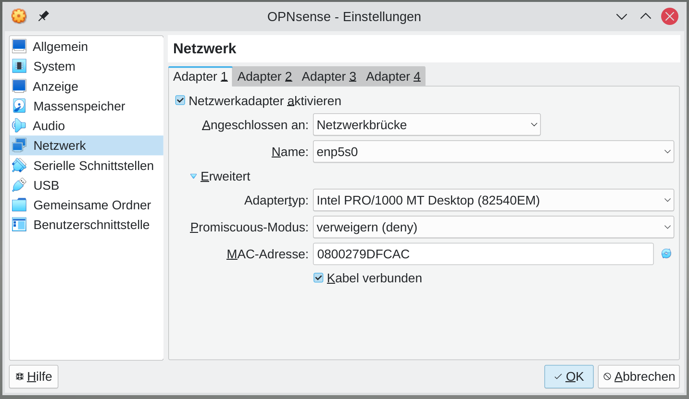Viewport: 689px width, 399px height.
Task: Open the Allgemein settings page
Action: click(x=87, y=47)
